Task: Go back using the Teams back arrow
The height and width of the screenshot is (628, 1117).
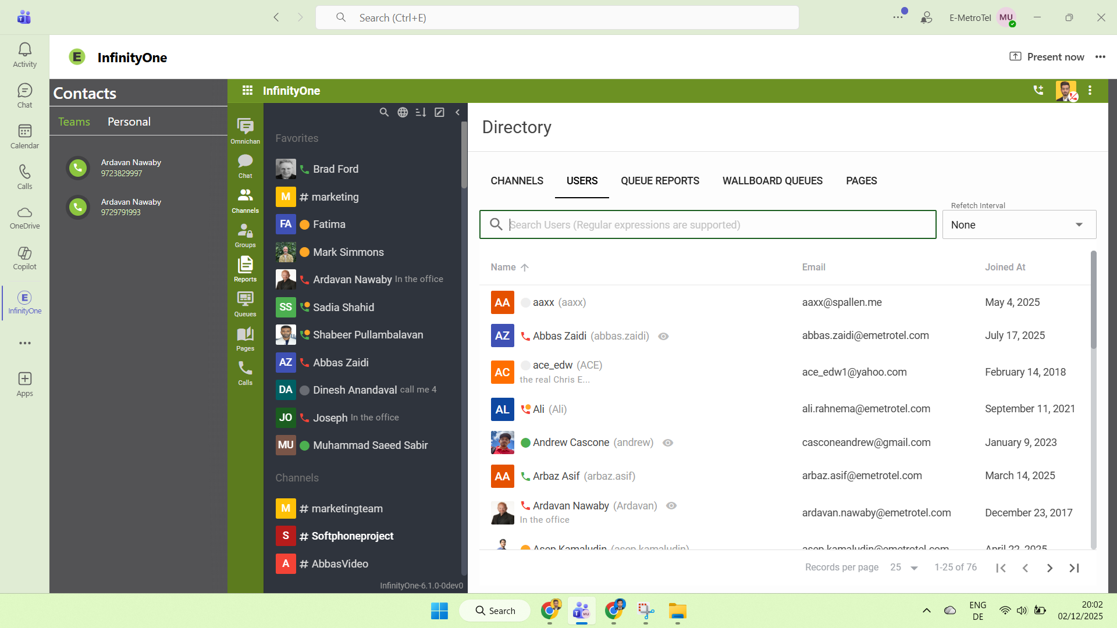Action: [x=276, y=17]
